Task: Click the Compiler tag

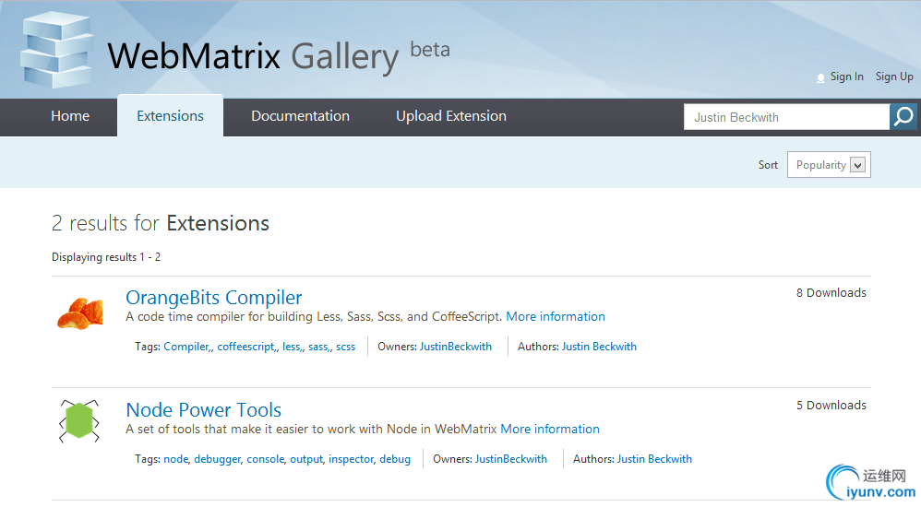Action: click(186, 347)
